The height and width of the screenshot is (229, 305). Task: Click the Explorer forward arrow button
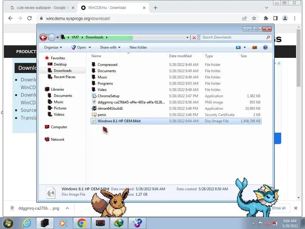52,37
